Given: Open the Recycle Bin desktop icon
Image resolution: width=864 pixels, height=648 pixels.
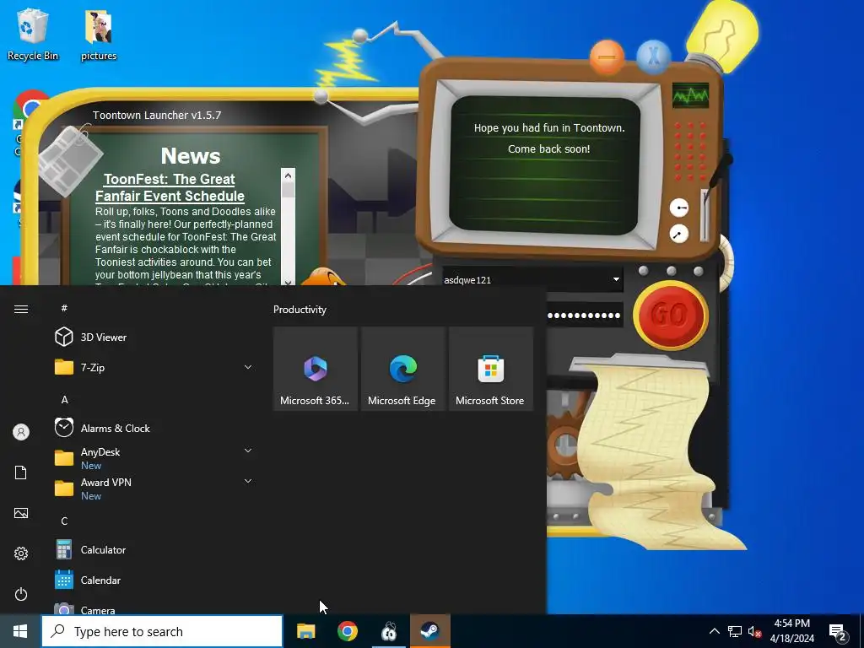Looking at the screenshot, I should tap(32, 34).
